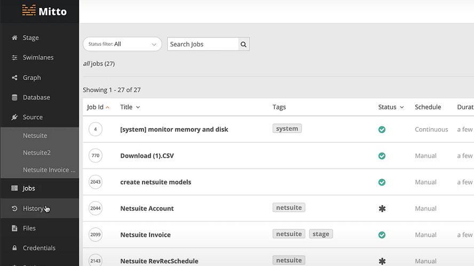This screenshot has height=266, width=474.
Task: Select Netsuite source submenu item
Action: 35,136
